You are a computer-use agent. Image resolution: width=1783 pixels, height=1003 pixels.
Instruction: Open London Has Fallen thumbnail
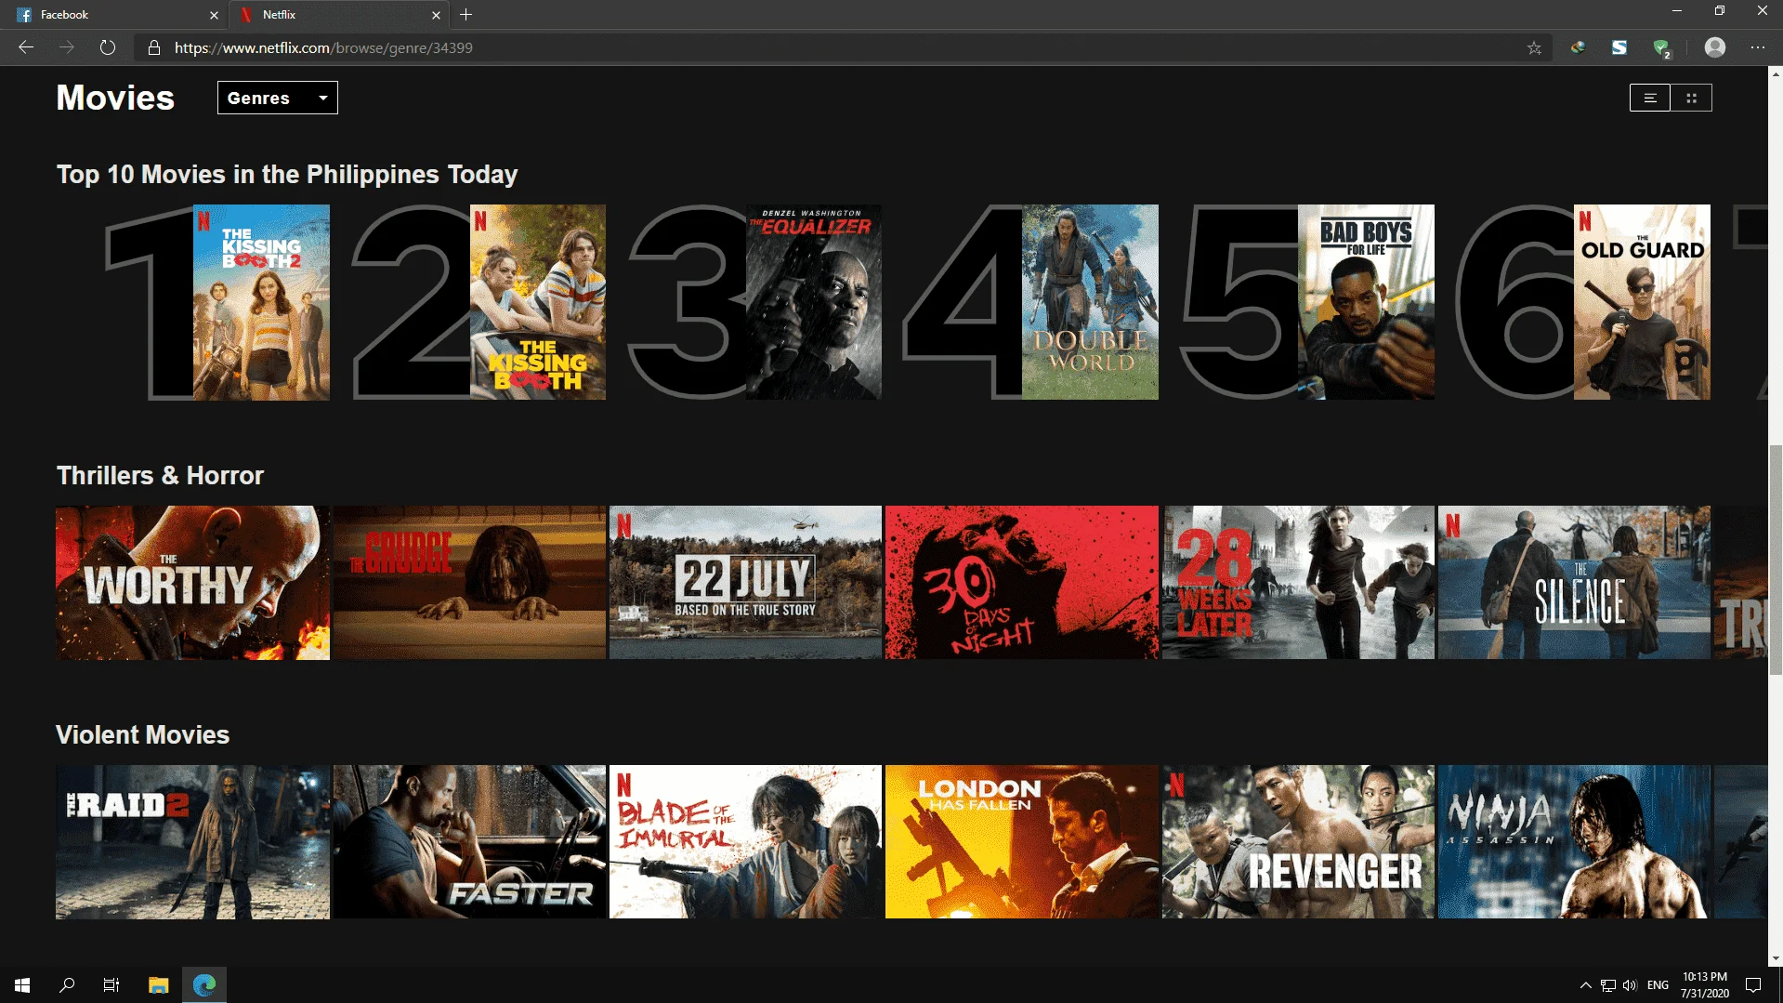point(1022,842)
